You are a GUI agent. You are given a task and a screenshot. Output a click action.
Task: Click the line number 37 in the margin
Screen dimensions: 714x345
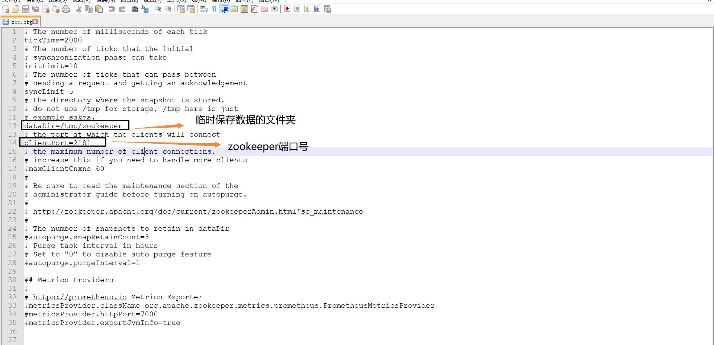pyautogui.click(x=12, y=340)
